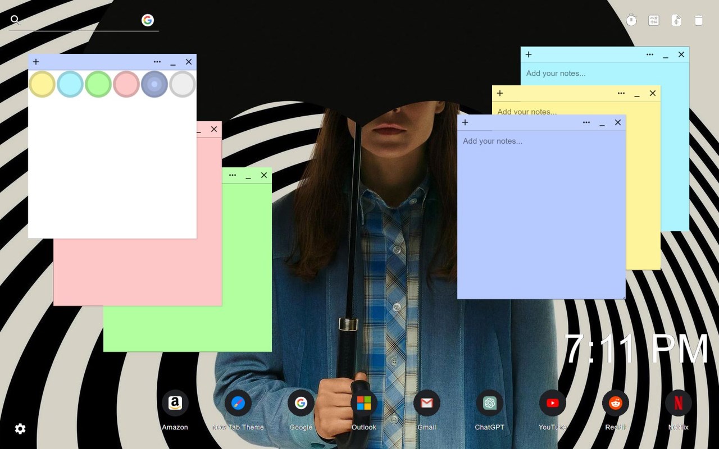Create a new sticky note file
This screenshot has width=719, height=449.
(x=676, y=20)
